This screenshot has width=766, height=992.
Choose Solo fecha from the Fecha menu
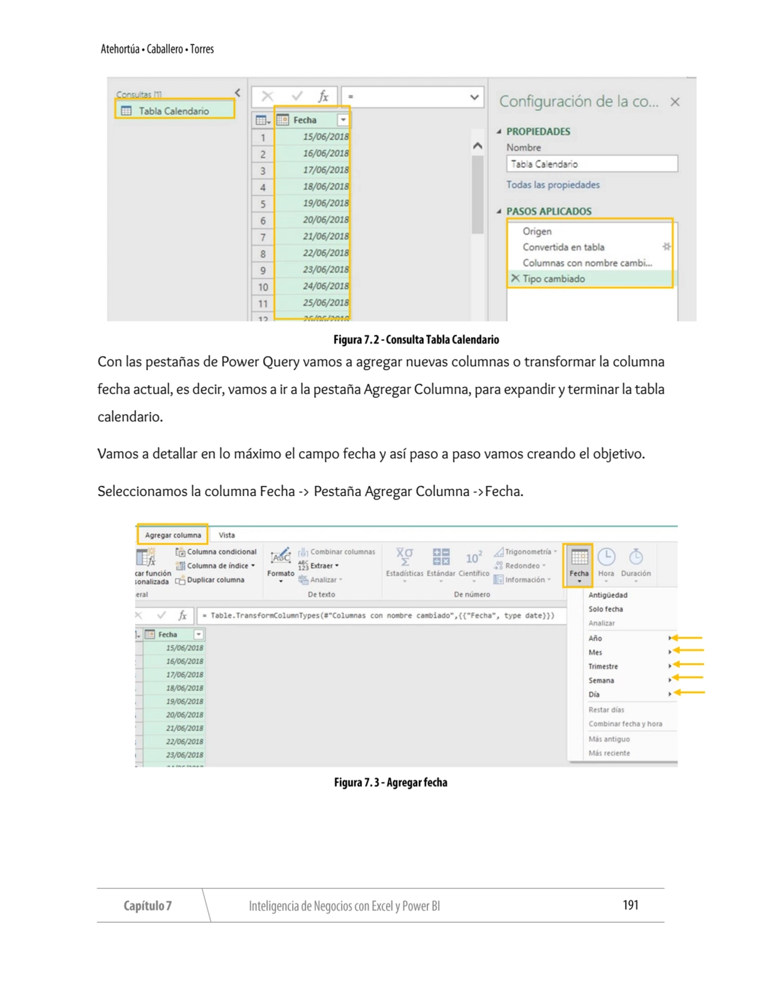click(606, 609)
